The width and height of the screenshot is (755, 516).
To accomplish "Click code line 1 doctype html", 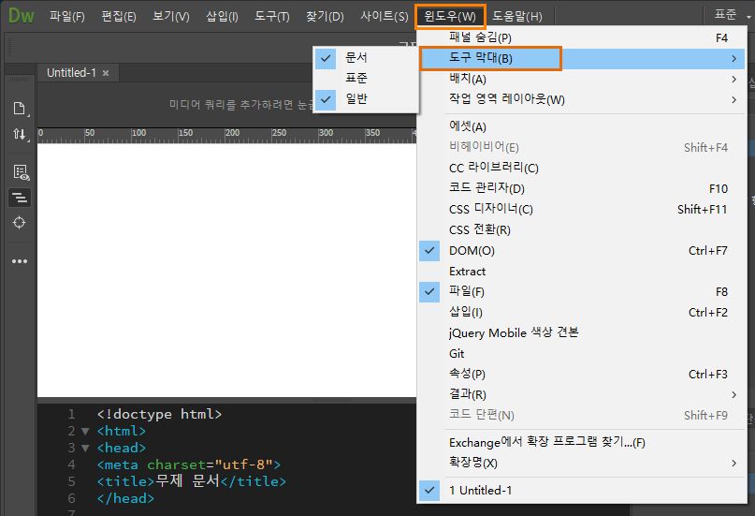I will (x=159, y=414).
